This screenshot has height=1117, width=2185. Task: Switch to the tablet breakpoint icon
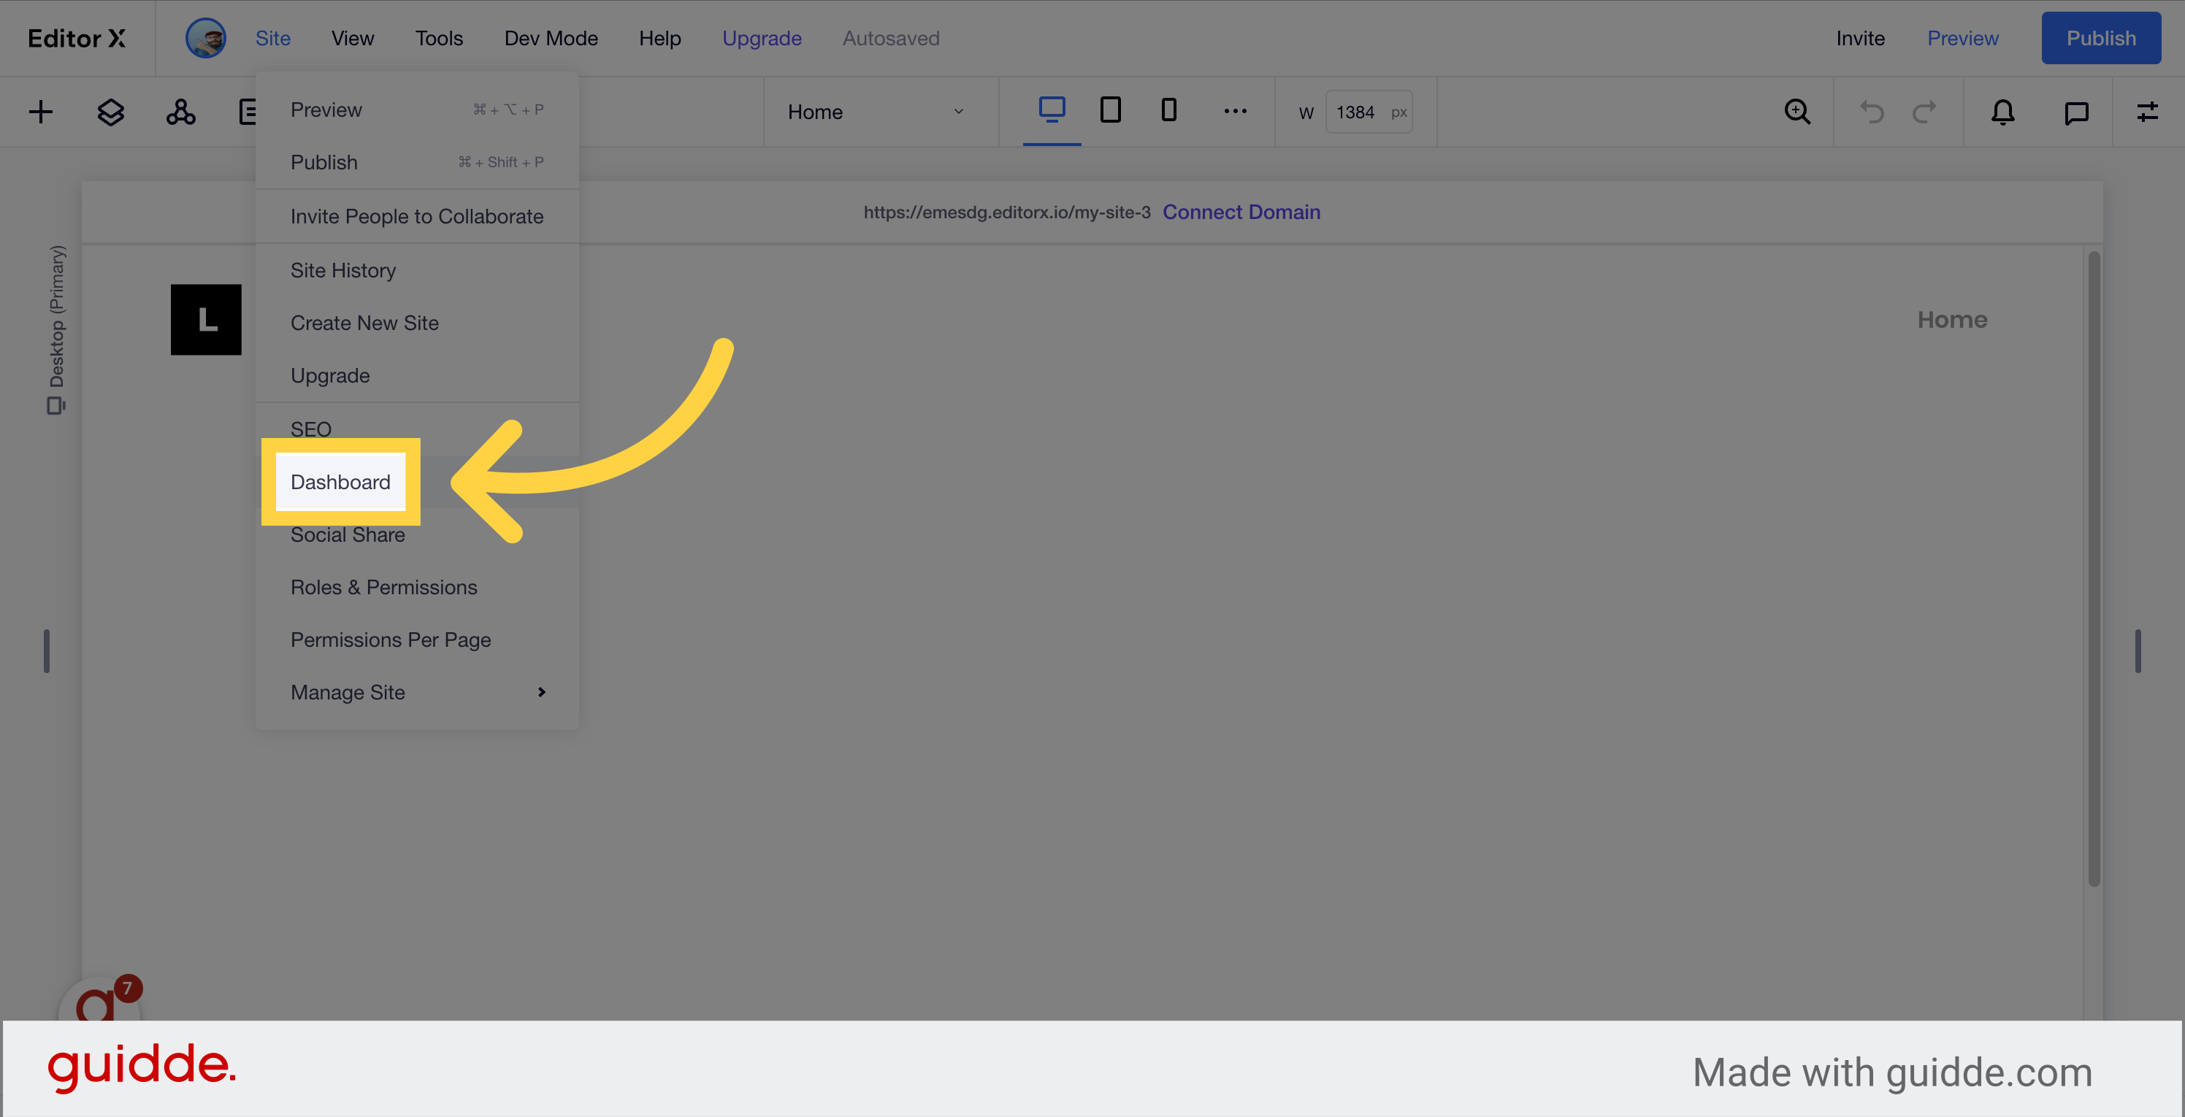click(1110, 110)
